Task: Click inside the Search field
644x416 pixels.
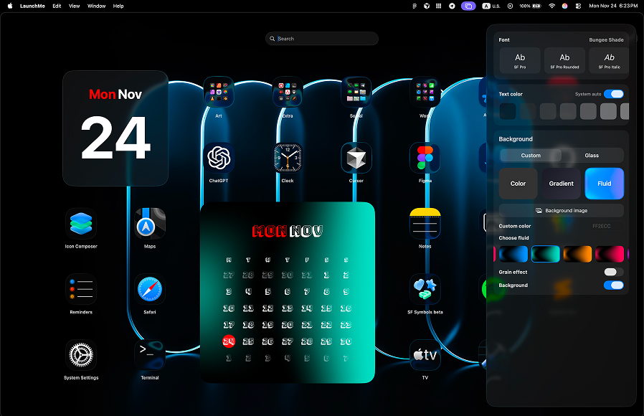Action: click(321, 38)
